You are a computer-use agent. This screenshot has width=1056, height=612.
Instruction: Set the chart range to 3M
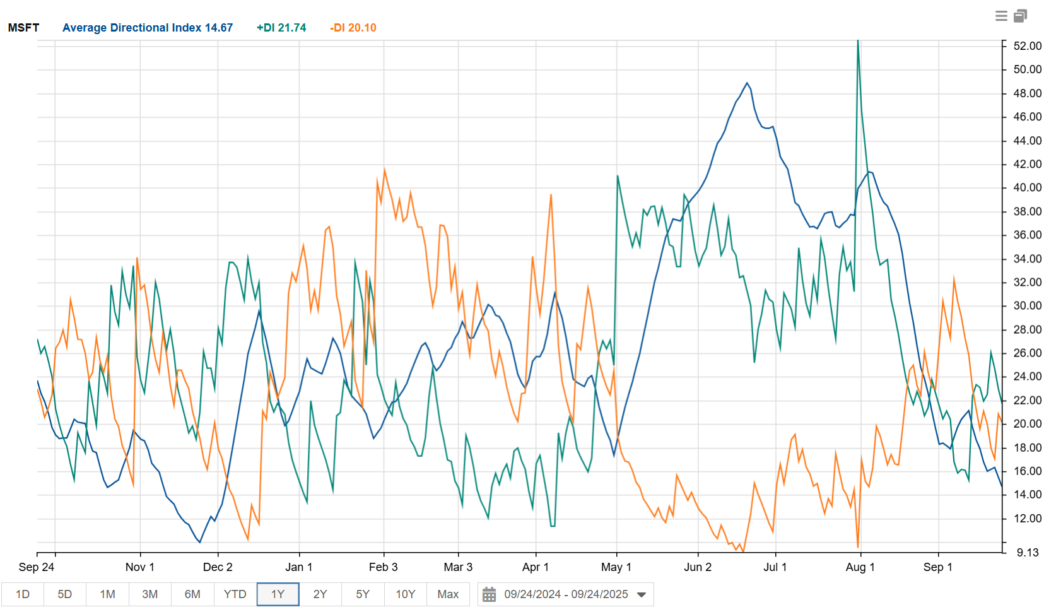pyautogui.click(x=150, y=594)
